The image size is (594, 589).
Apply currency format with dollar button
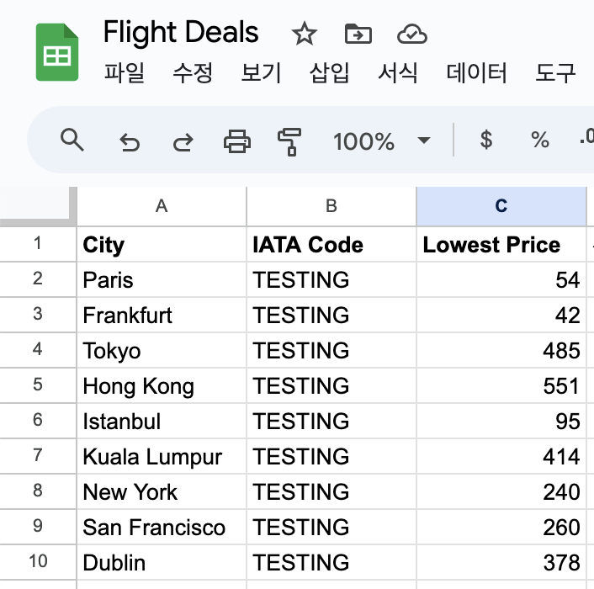coord(485,141)
